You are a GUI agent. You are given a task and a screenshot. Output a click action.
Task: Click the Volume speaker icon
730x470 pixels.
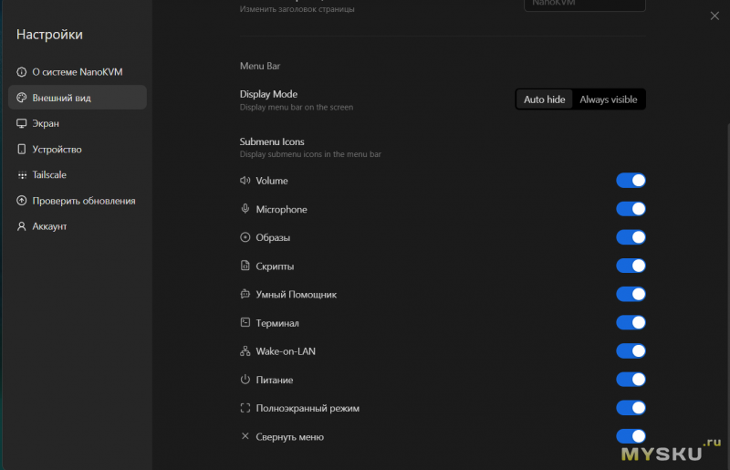tap(245, 181)
